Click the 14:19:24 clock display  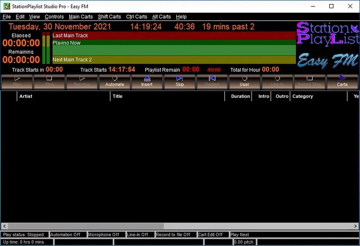(x=146, y=27)
